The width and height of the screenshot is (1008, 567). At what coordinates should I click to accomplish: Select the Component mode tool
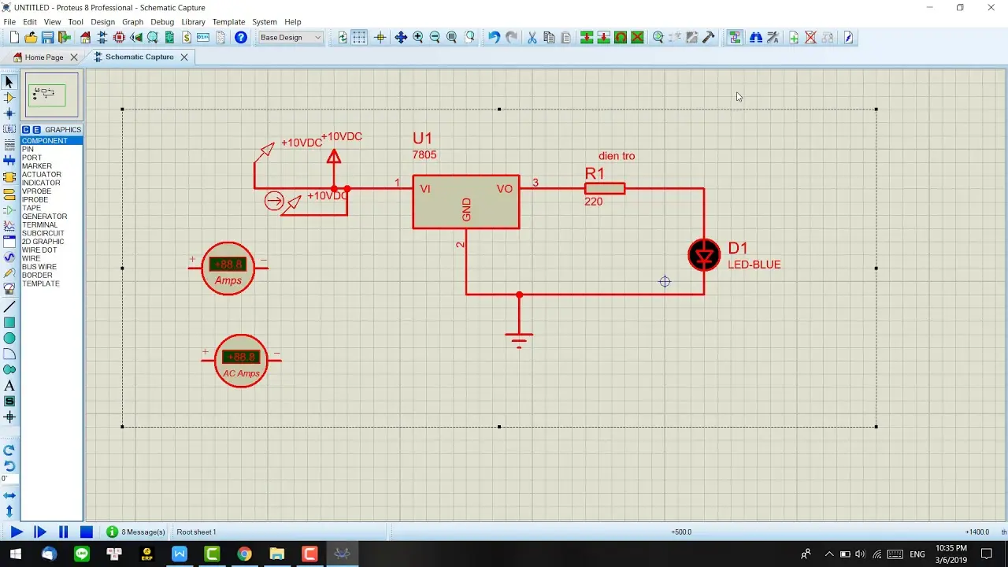pyautogui.click(x=9, y=98)
